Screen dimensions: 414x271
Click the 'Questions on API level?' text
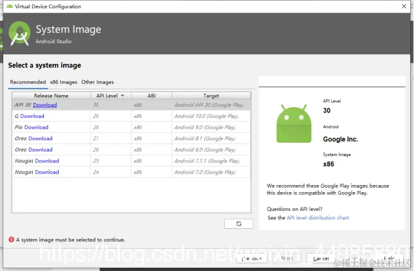coord(294,209)
